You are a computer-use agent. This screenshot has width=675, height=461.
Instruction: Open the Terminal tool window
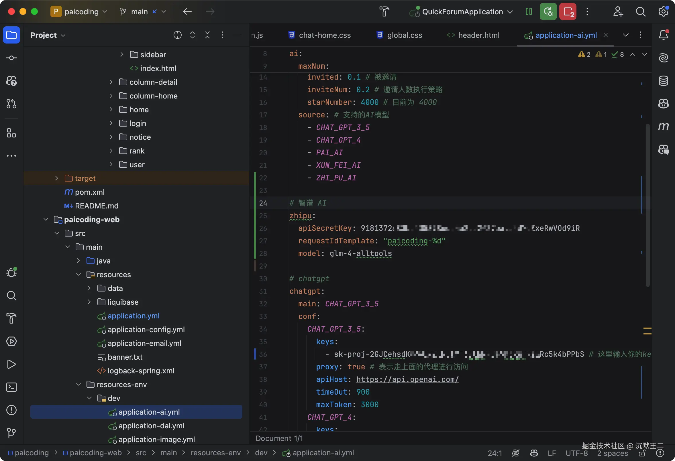(x=11, y=387)
